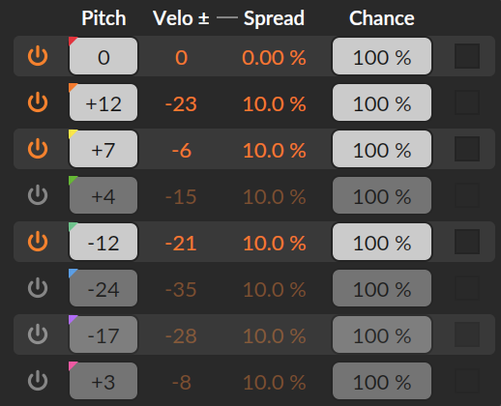Click the 10.0 % spread of -17 row
This screenshot has height=406, width=501.
(274, 336)
